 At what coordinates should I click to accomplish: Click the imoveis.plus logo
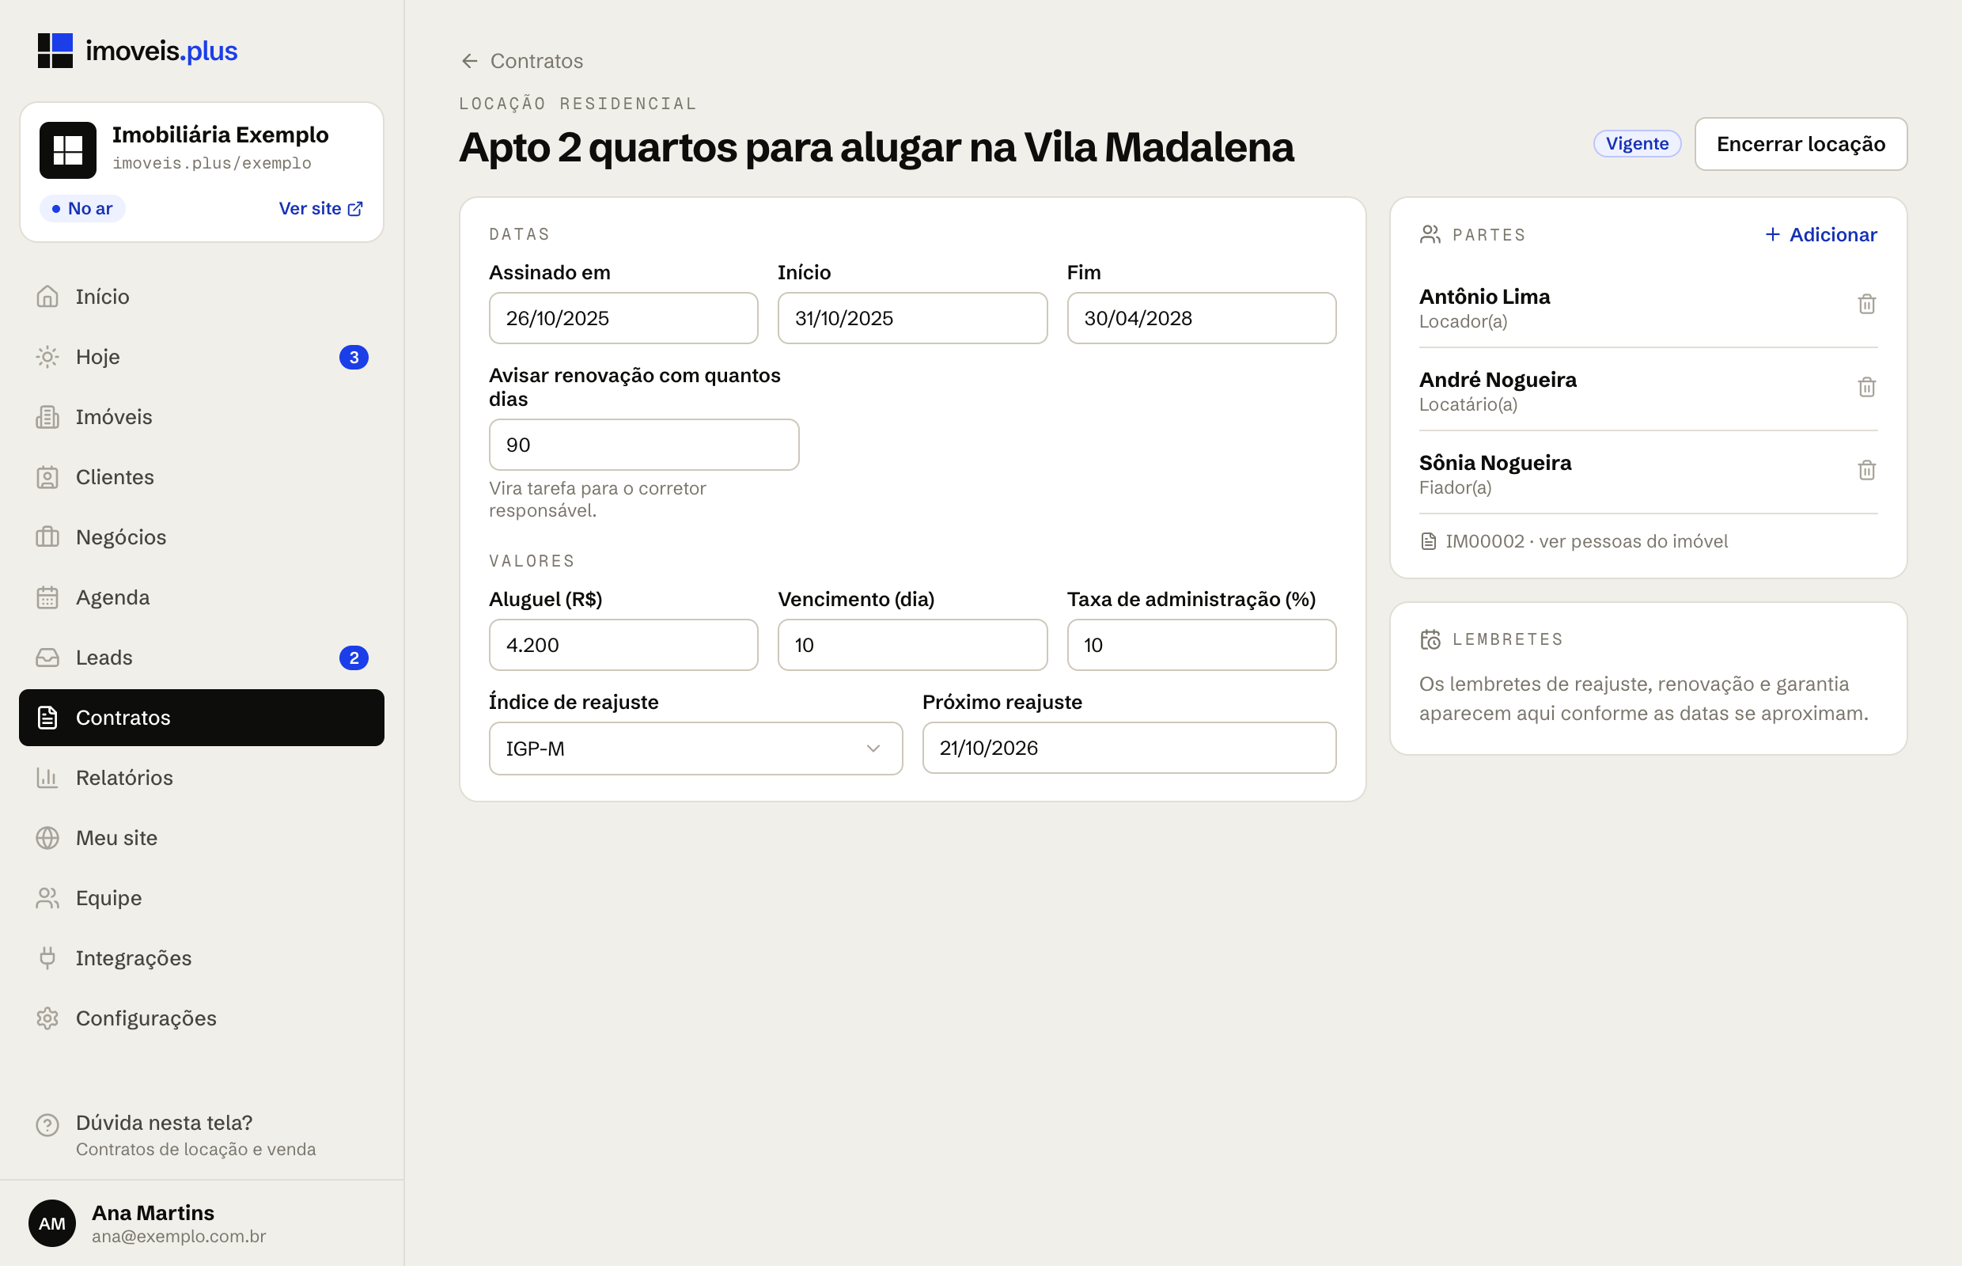[x=138, y=51]
